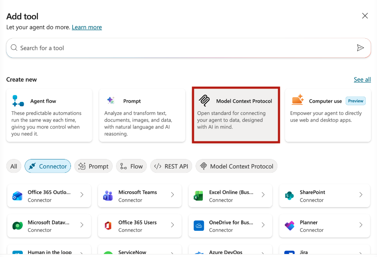This screenshot has width=377, height=257.
Task: Expand the OneDrive for Business chevron
Action: [x=263, y=225]
